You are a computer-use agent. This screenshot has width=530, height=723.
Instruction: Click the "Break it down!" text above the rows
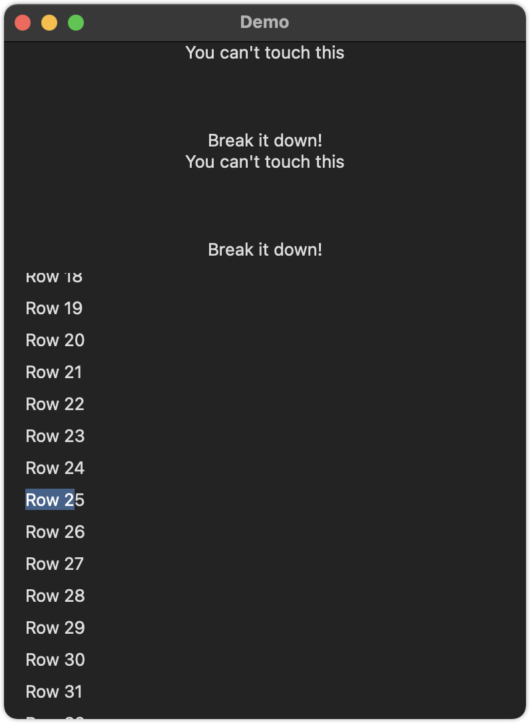coord(265,250)
